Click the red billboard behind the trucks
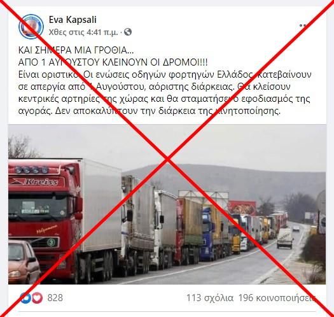 pyautogui.click(x=242, y=208)
